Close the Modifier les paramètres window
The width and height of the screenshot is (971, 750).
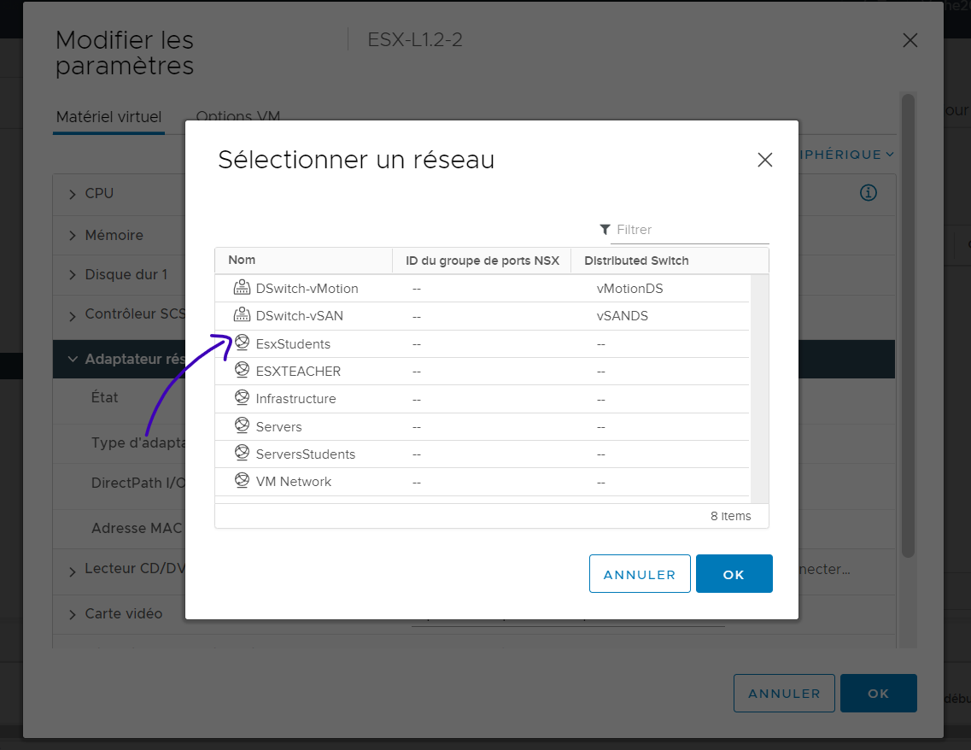point(910,40)
